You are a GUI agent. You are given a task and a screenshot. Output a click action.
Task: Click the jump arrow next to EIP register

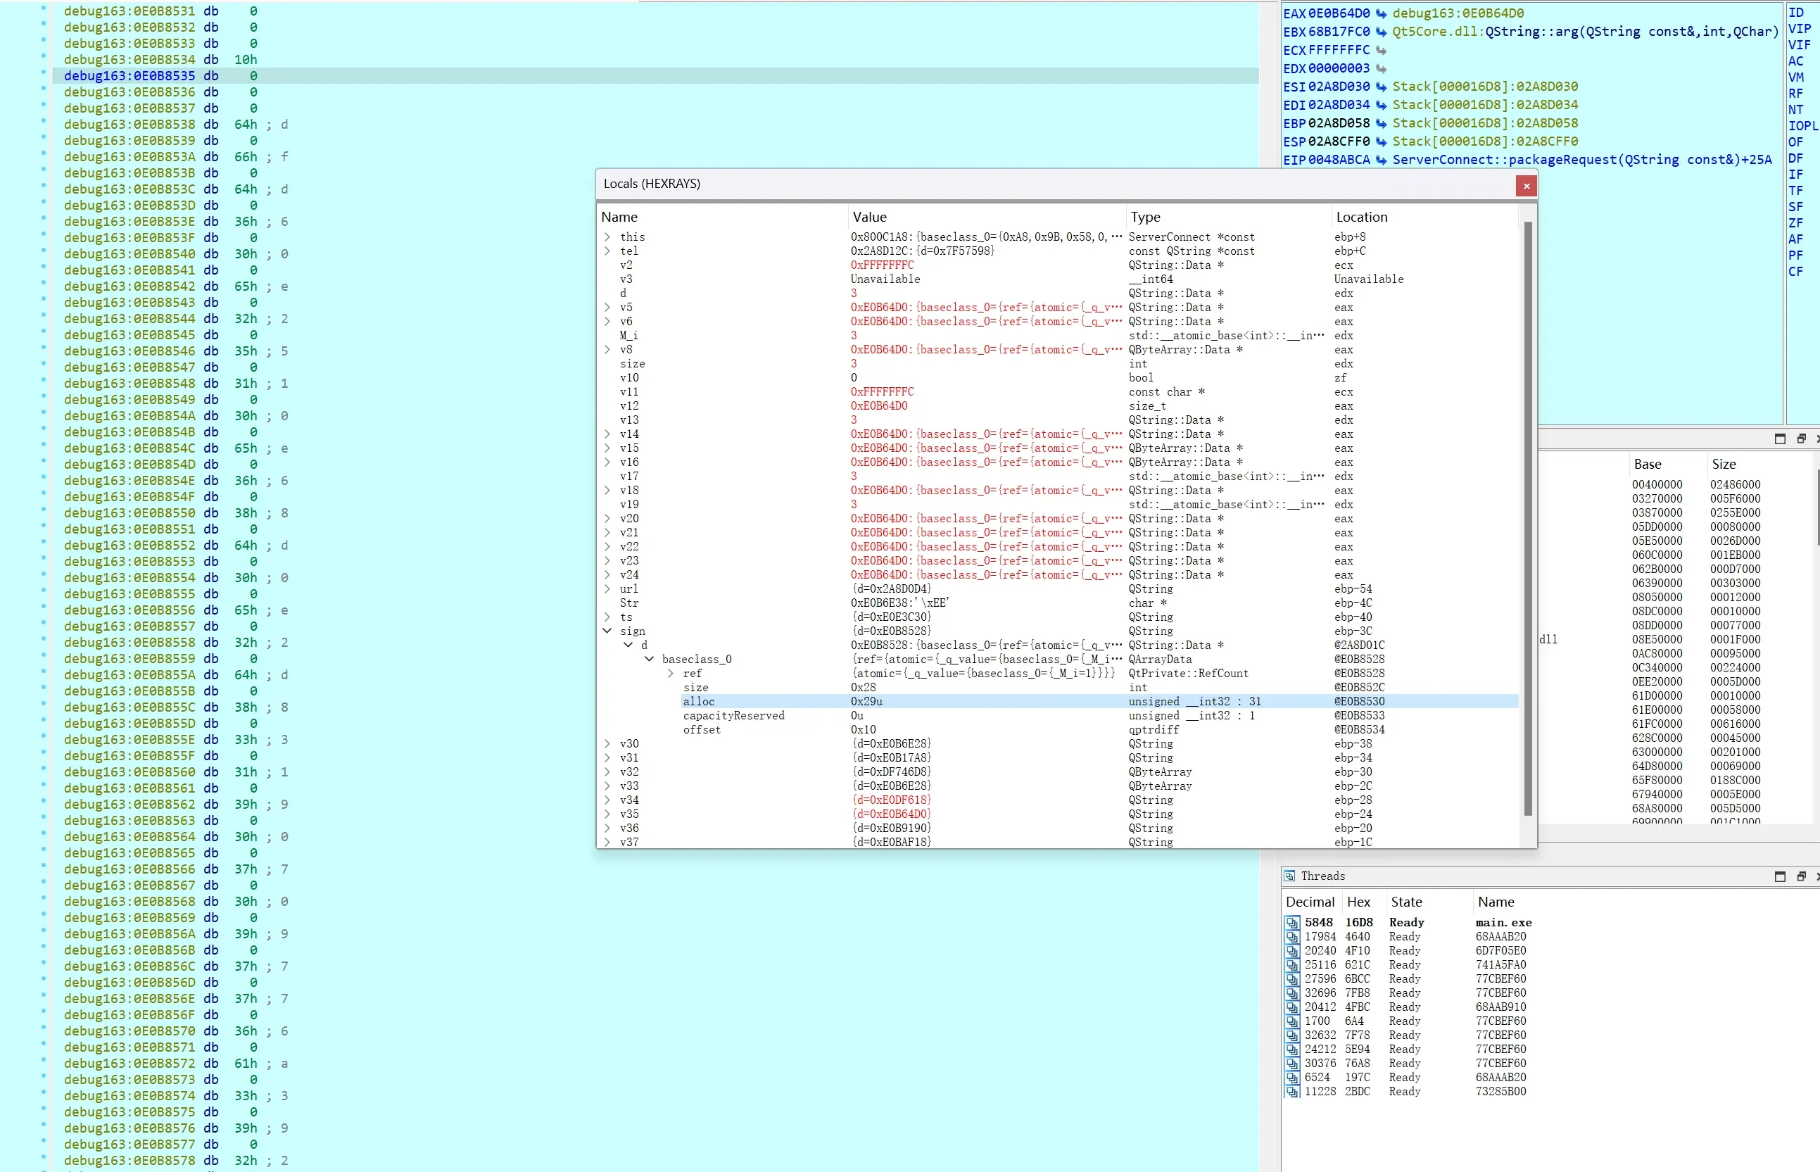click(x=1381, y=160)
